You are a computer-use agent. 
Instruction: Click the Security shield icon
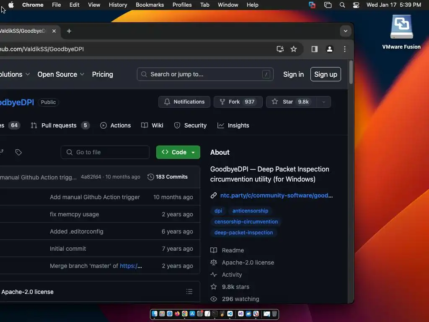pyautogui.click(x=177, y=125)
